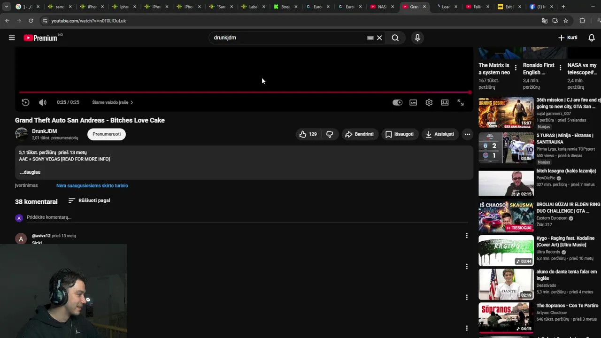
Task: Open the player settings gear
Action: 429,102
